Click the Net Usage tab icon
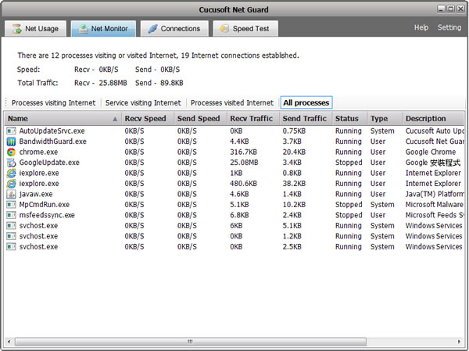 (16, 29)
